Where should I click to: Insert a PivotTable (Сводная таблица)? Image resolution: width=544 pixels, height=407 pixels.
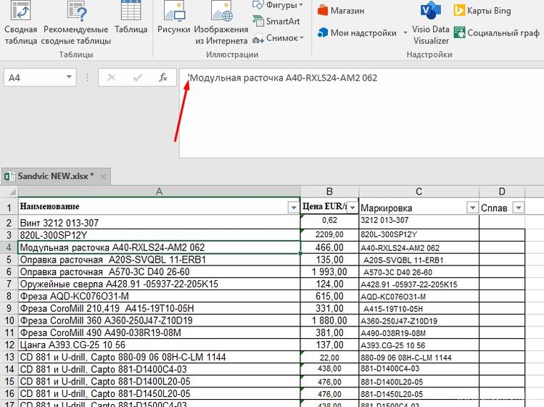(21, 22)
